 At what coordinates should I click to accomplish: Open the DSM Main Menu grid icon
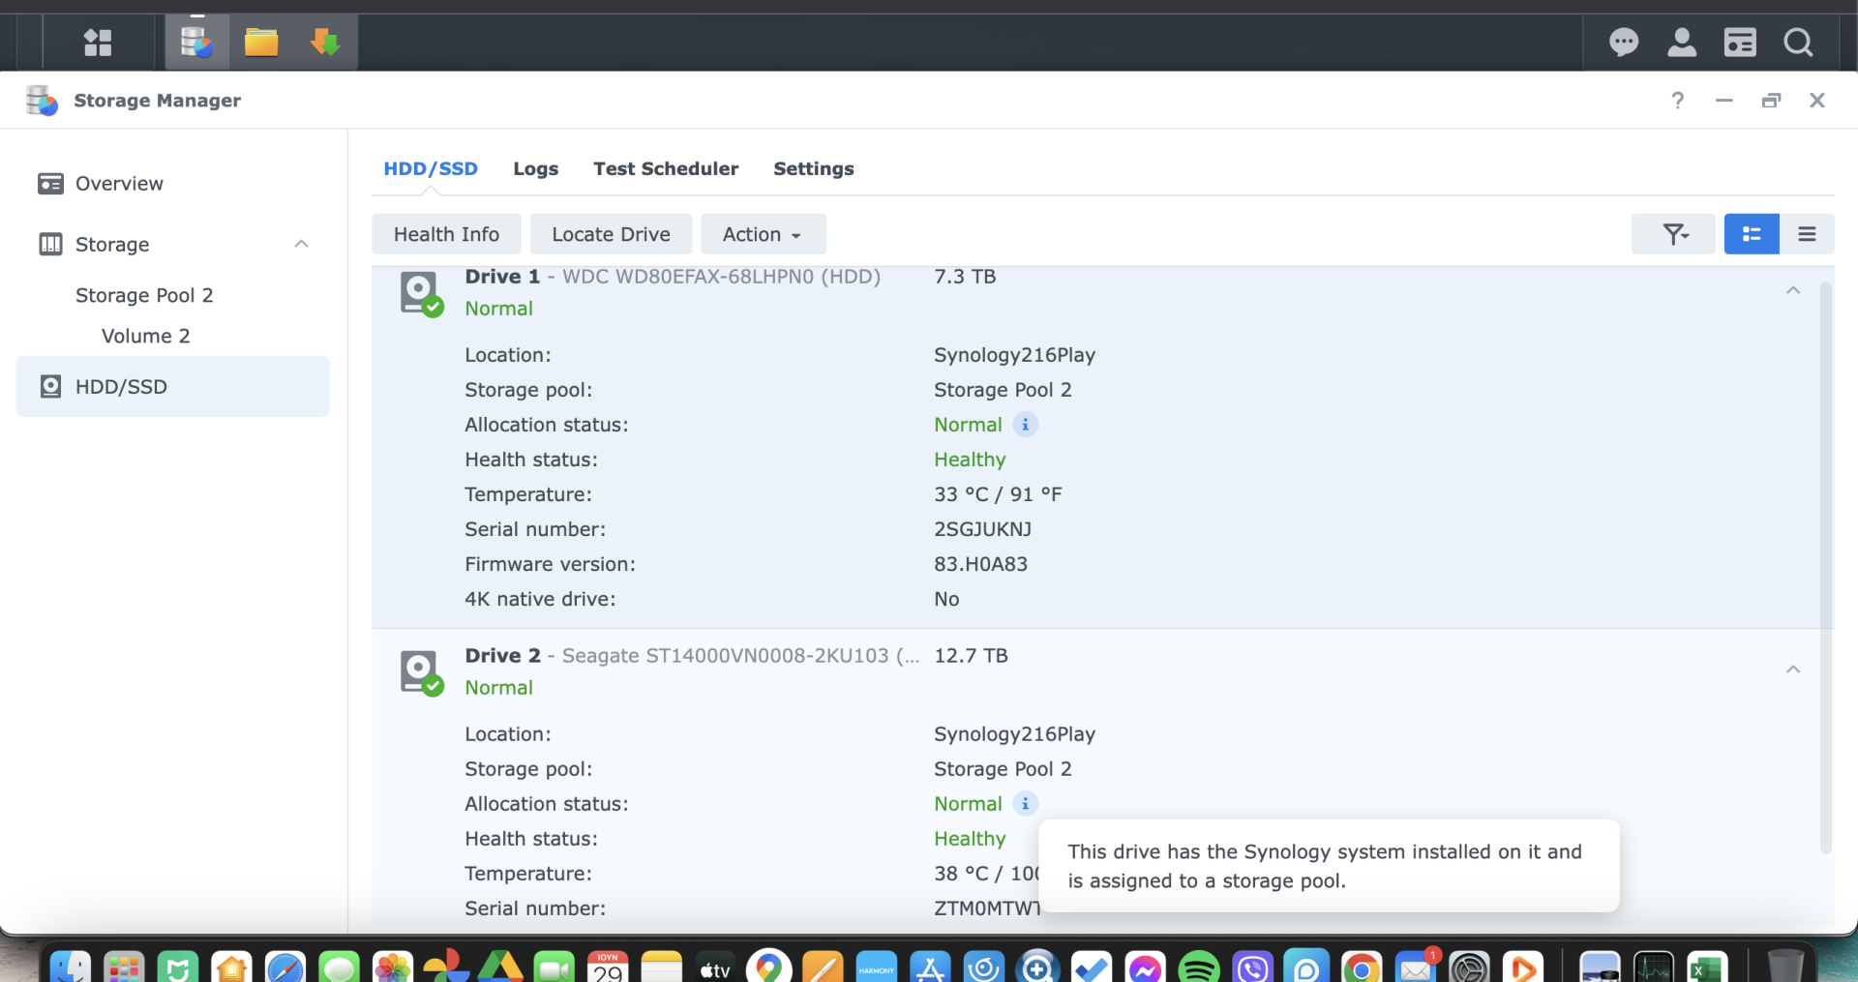tap(98, 43)
